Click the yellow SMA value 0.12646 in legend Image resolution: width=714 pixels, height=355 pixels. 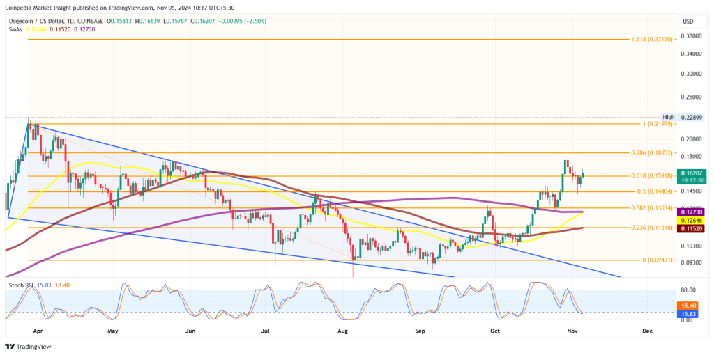(x=36, y=29)
